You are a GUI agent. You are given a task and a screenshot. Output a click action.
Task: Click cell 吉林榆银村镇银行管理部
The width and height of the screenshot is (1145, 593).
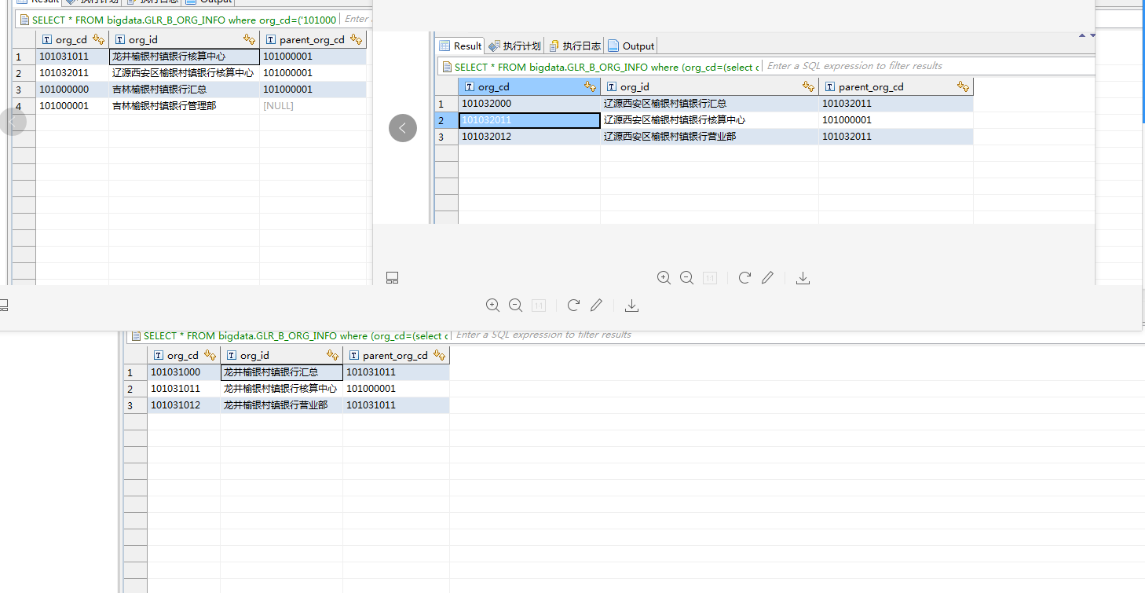click(184, 105)
